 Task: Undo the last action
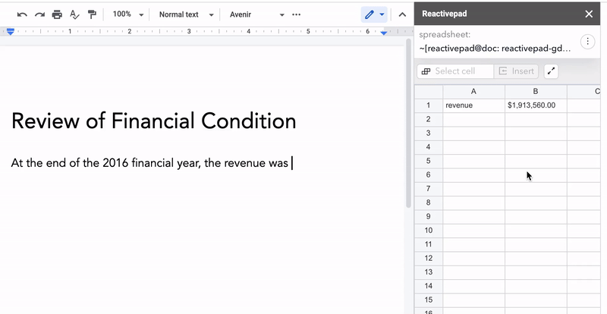coord(22,14)
